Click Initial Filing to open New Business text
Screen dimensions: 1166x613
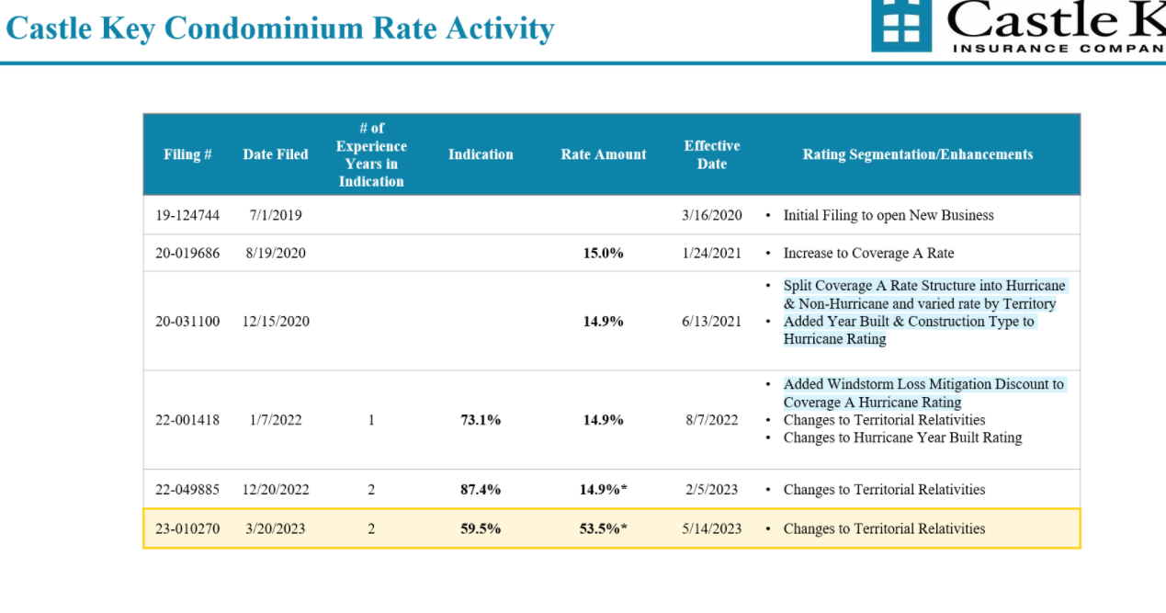pyautogui.click(x=888, y=215)
